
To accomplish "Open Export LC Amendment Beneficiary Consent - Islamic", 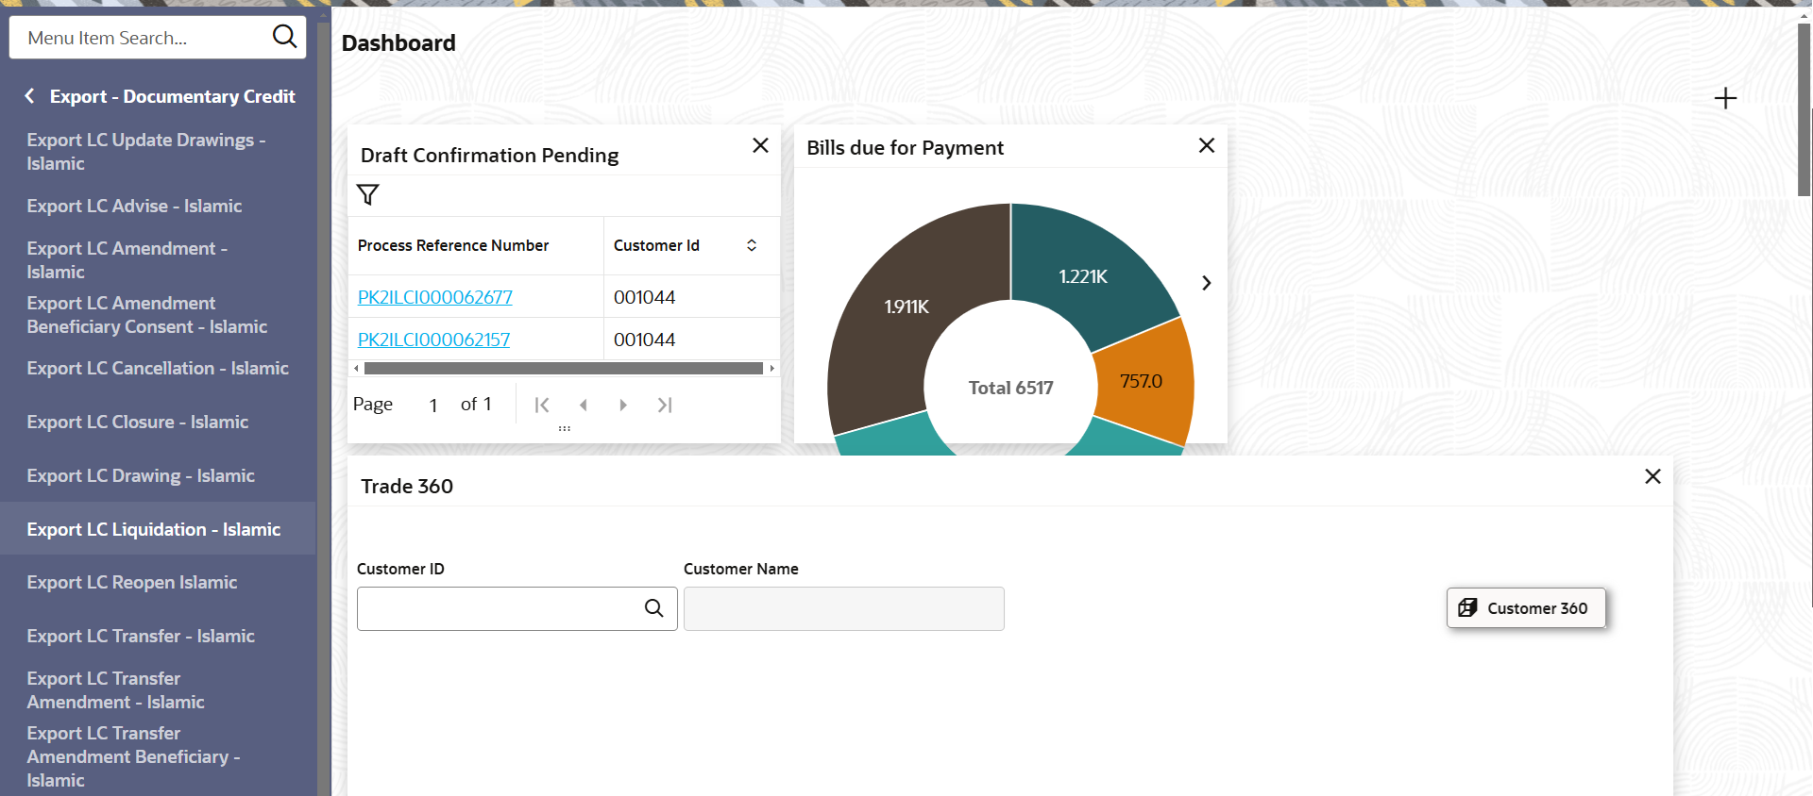I will pos(147,314).
